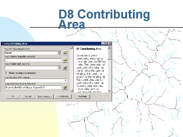Minimize the D8 Contributing Area dialog
Viewport: 183px width, 137px height.
pyautogui.click(x=103, y=44)
